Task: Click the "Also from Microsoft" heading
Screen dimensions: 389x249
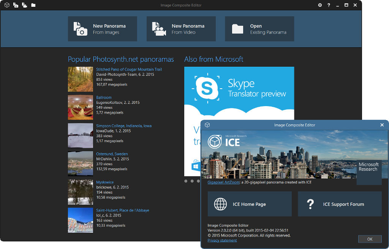Action: click(213, 60)
